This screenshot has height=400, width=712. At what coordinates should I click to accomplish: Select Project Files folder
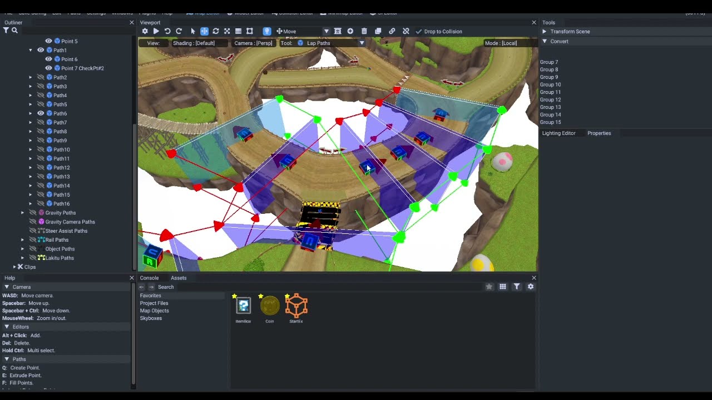point(154,303)
